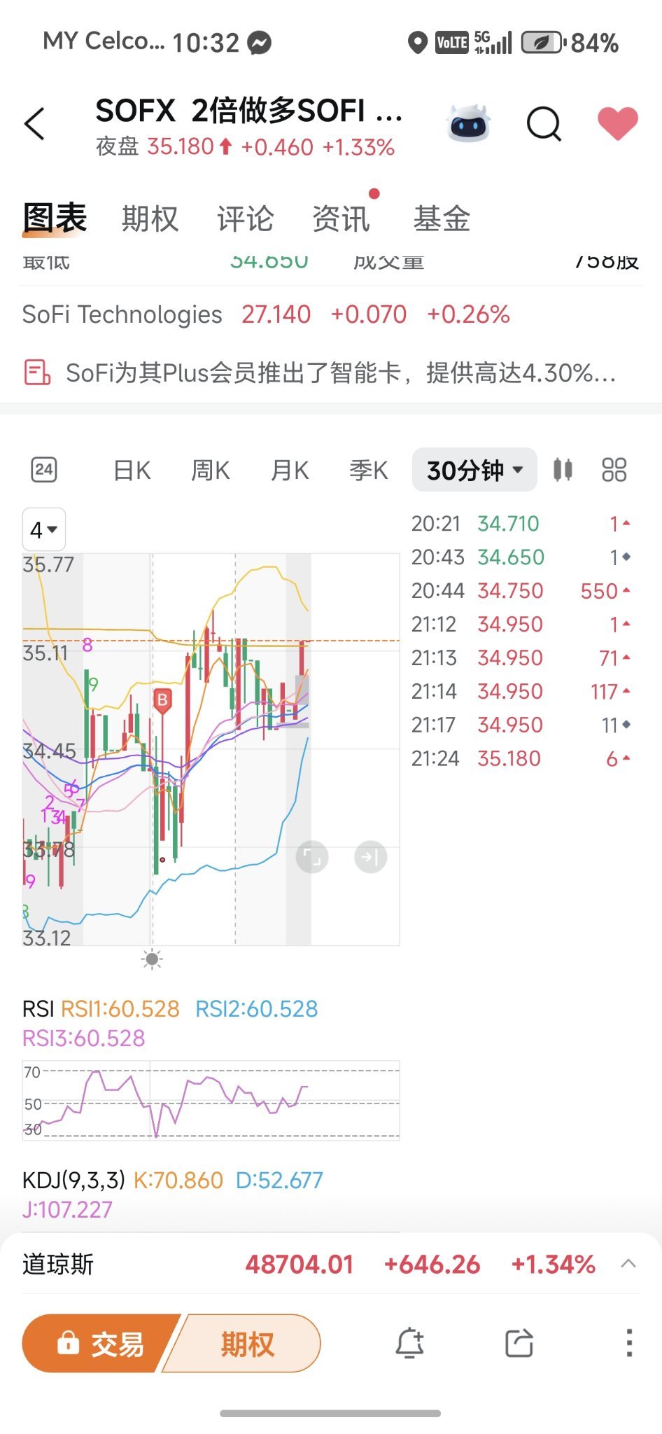Expand chart to fullscreen icon
Screen dimensions: 662x1434
pos(312,857)
